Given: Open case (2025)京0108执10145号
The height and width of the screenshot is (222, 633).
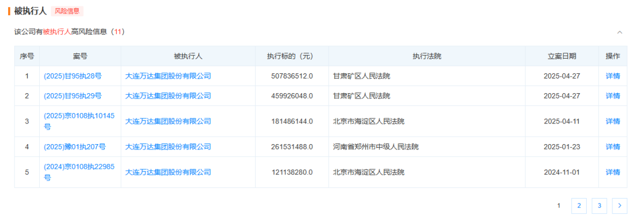Looking at the screenshot, I should click(x=79, y=121).
